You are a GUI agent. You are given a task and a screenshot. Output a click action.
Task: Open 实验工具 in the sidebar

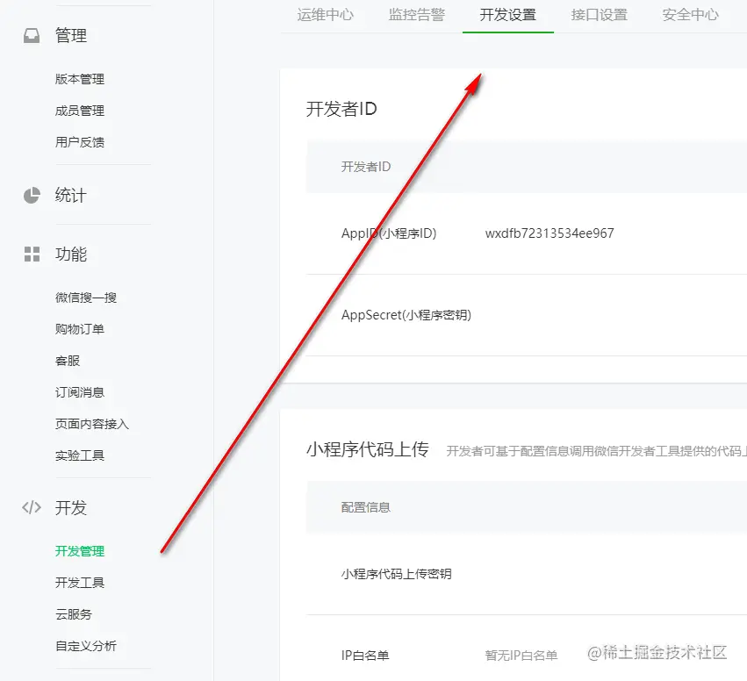click(80, 455)
